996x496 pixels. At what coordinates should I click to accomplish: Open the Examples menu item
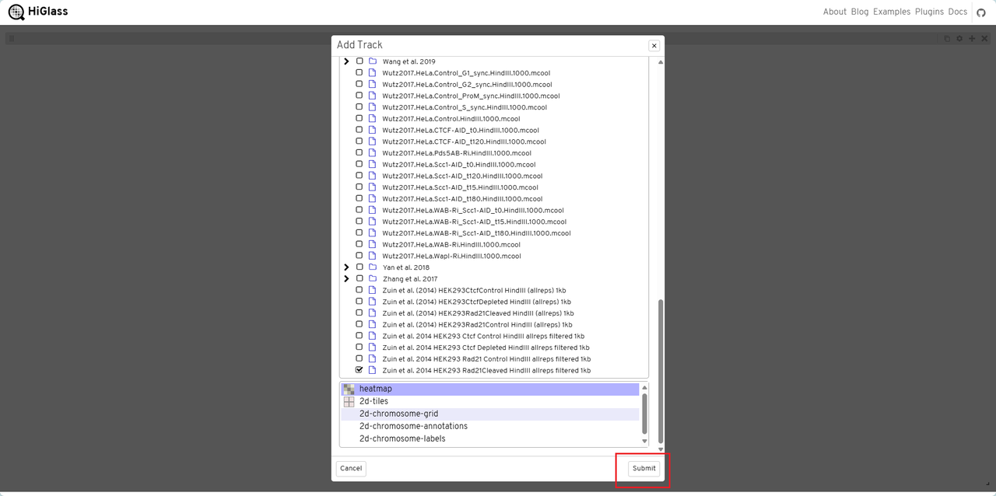892,12
